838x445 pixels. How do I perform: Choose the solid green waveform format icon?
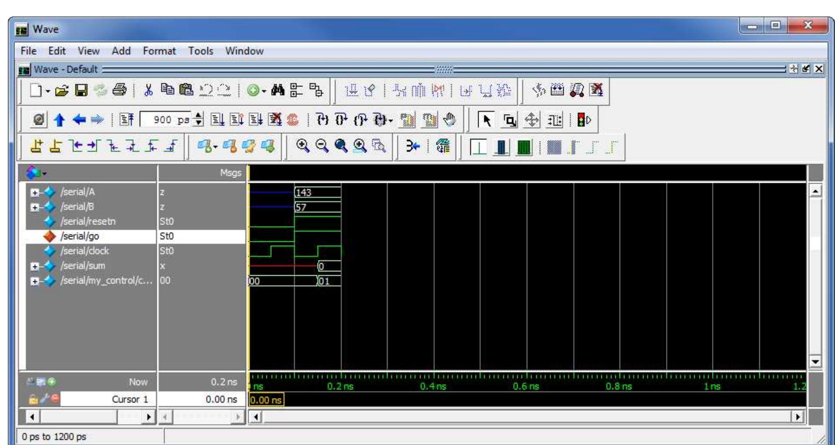click(x=524, y=147)
